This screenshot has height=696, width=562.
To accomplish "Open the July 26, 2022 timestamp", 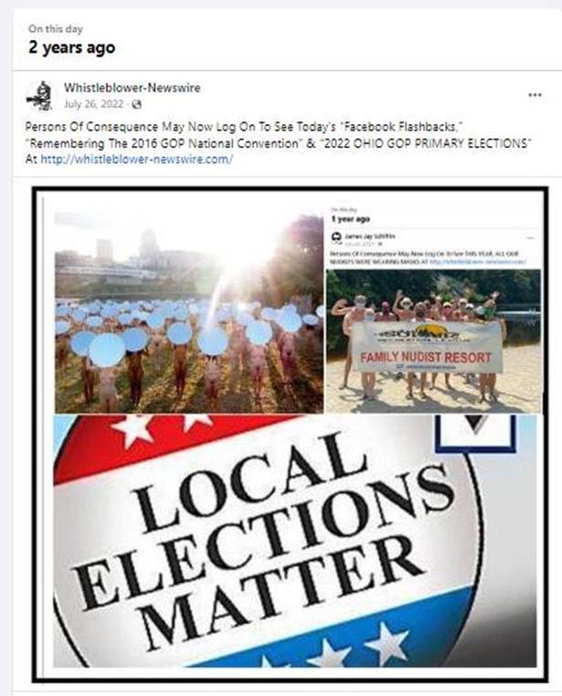I will click(93, 104).
